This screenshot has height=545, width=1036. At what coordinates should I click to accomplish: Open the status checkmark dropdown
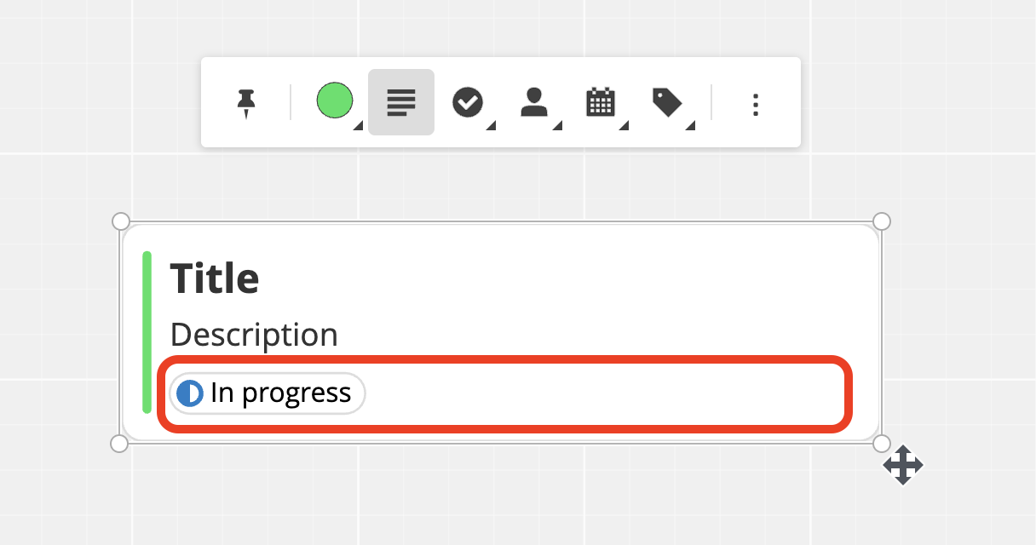point(468,103)
